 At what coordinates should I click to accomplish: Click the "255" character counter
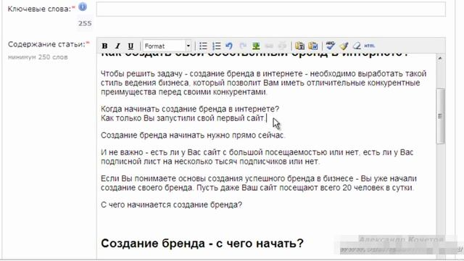tap(85, 23)
